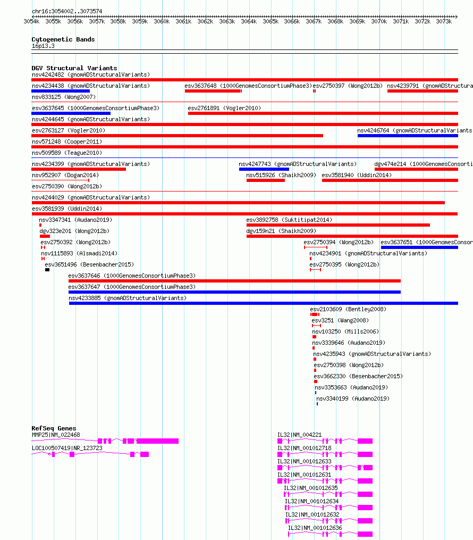473x540 pixels.
Task: Open esv3662330 (Besenbacher2015) variant
Action: (358, 377)
